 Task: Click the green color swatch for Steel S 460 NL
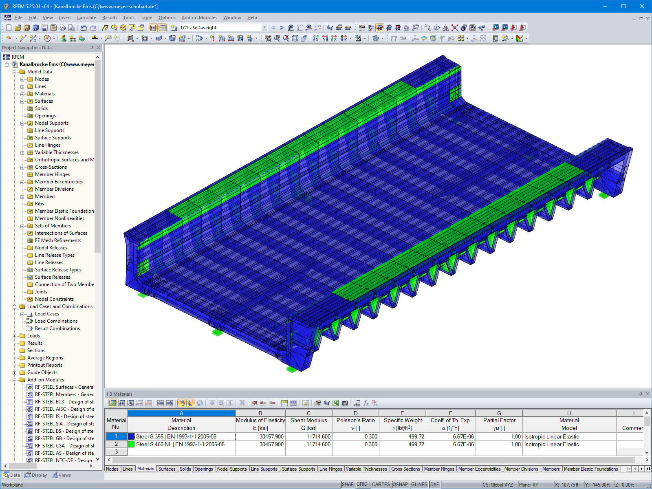pyautogui.click(x=131, y=444)
